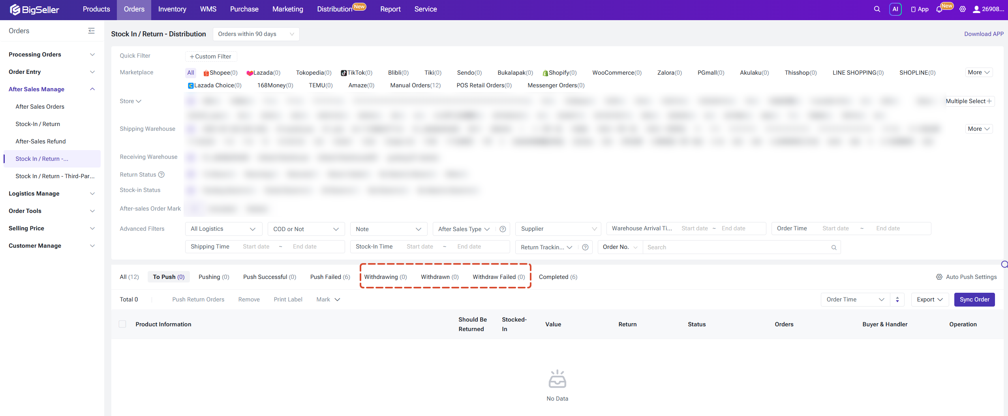Filter by Lazada Choice marketplace
This screenshot has width=1008, height=416.
tap(215, 85)
